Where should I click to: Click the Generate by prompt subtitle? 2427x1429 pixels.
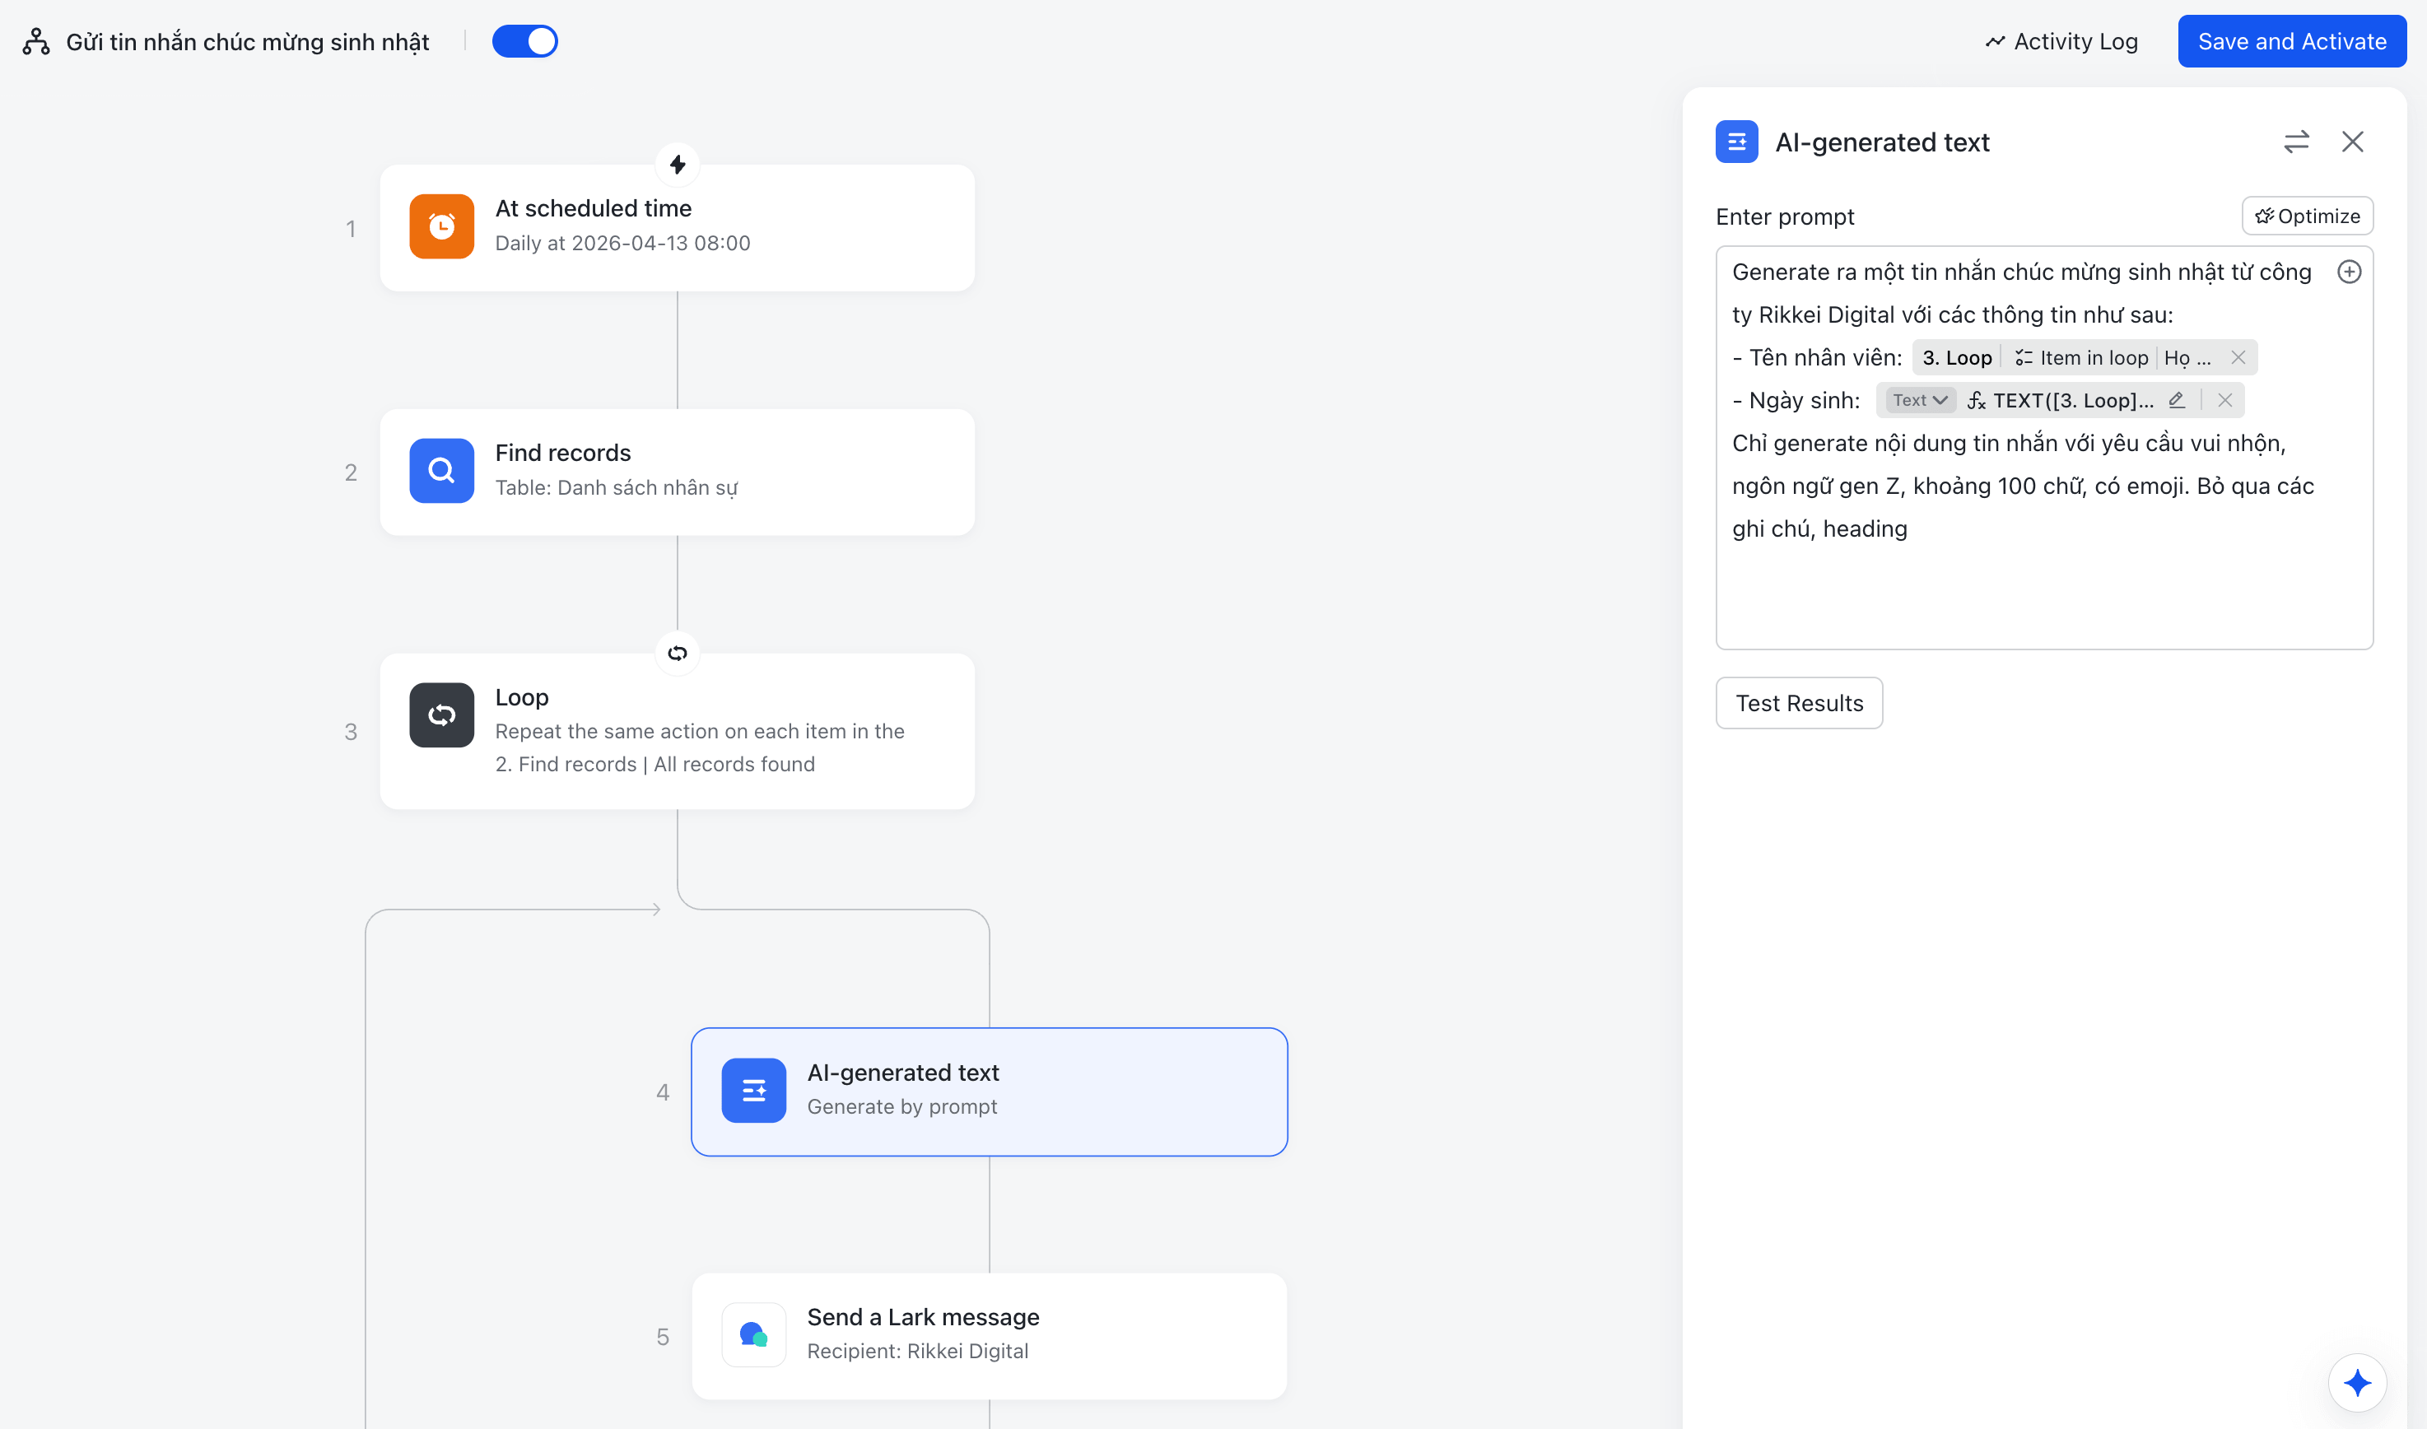click(x=902, y=1106)
